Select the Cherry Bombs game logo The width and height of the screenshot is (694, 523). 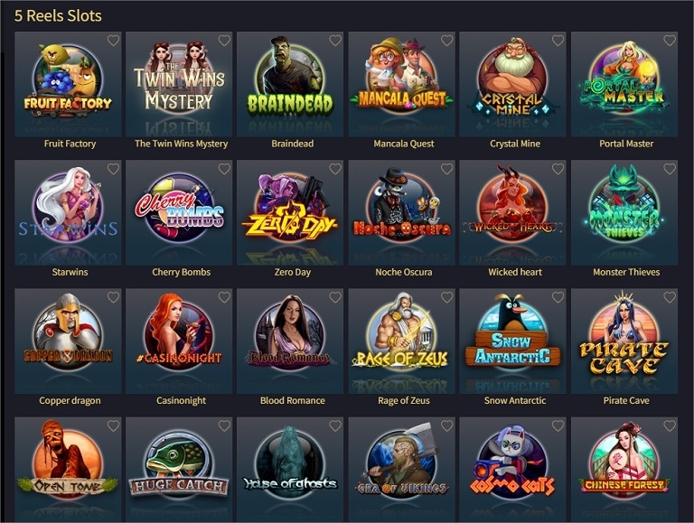[x=179, y=212]
